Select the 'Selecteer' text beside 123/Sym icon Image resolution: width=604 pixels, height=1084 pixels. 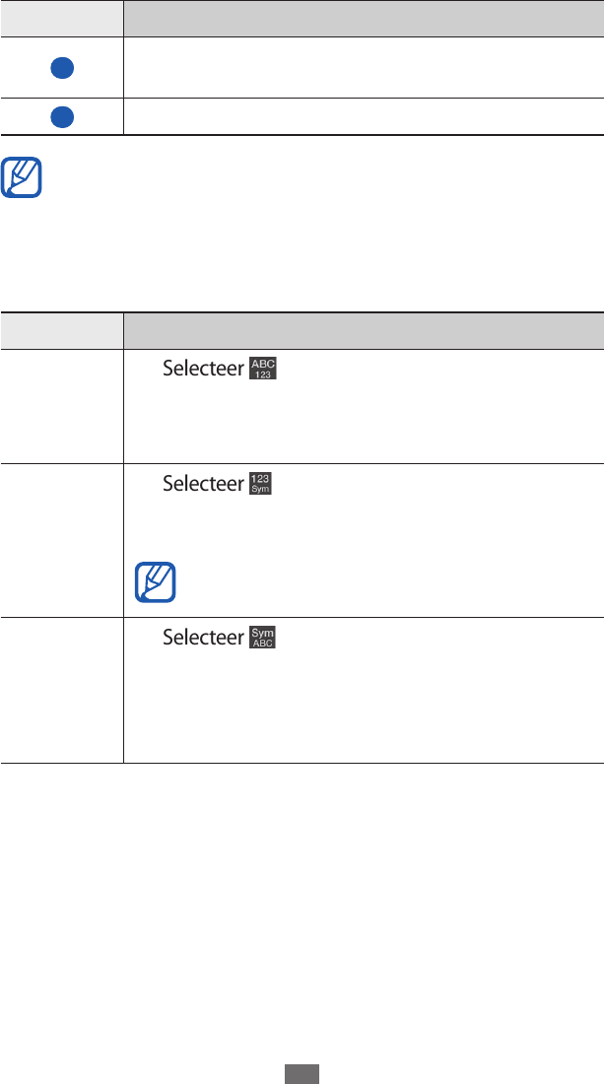click(204, 483)
